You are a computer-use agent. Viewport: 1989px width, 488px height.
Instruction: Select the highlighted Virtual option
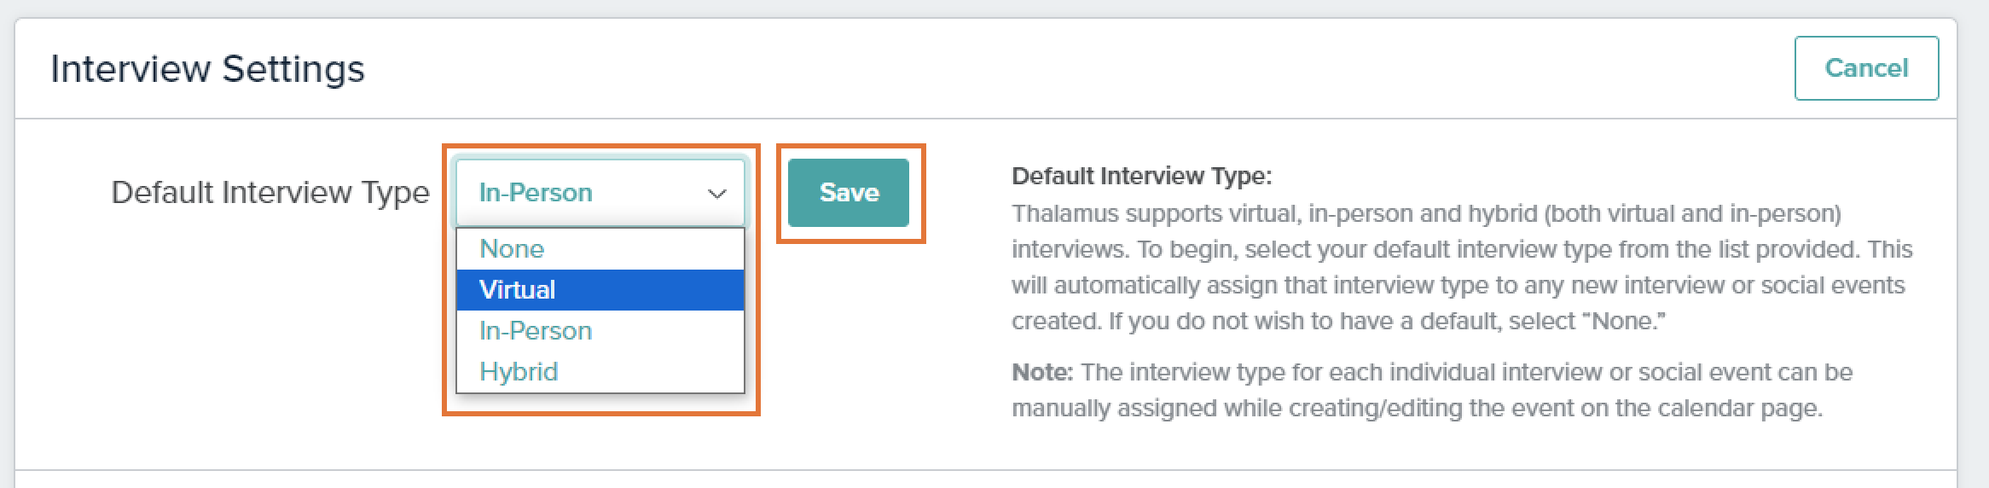[x=517, y=290]
